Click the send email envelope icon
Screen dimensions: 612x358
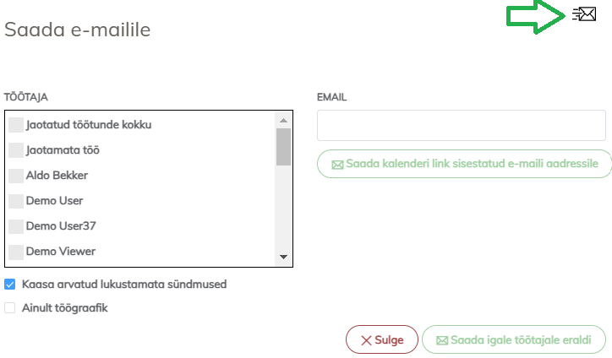(x=584, y=14)
